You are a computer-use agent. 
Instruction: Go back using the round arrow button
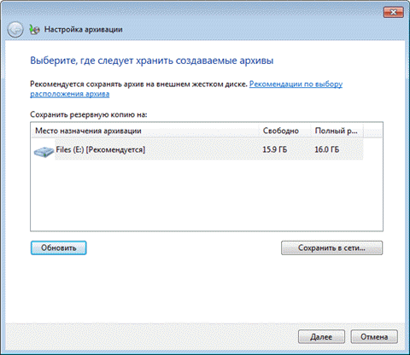pyautogui.click(x=15, y=30)
